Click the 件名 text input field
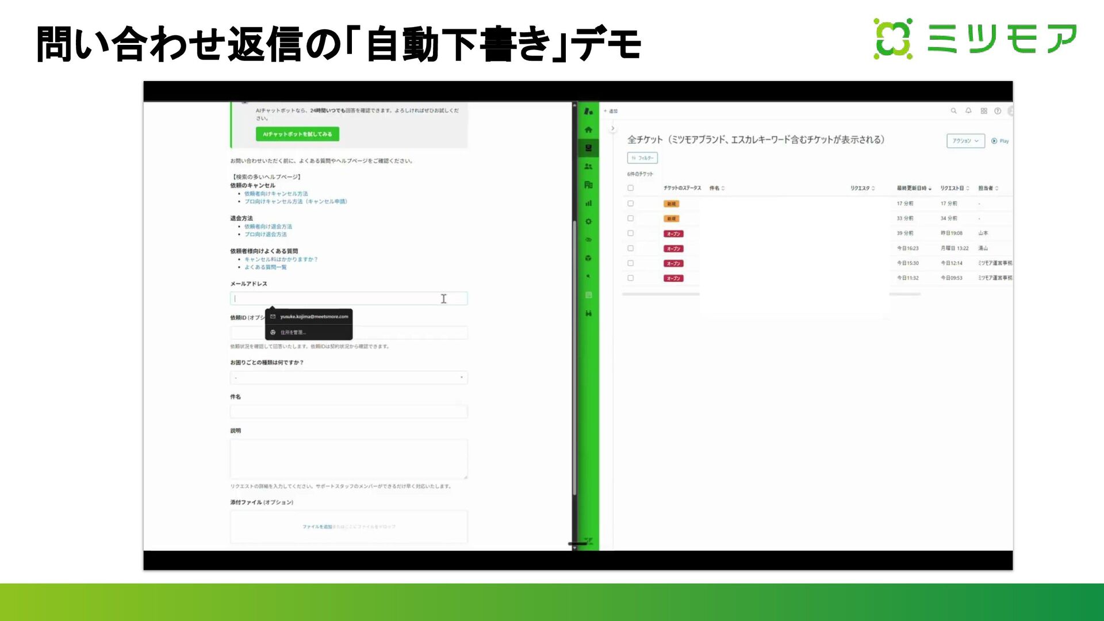1104x621 pixels. [x=348, y=412]
